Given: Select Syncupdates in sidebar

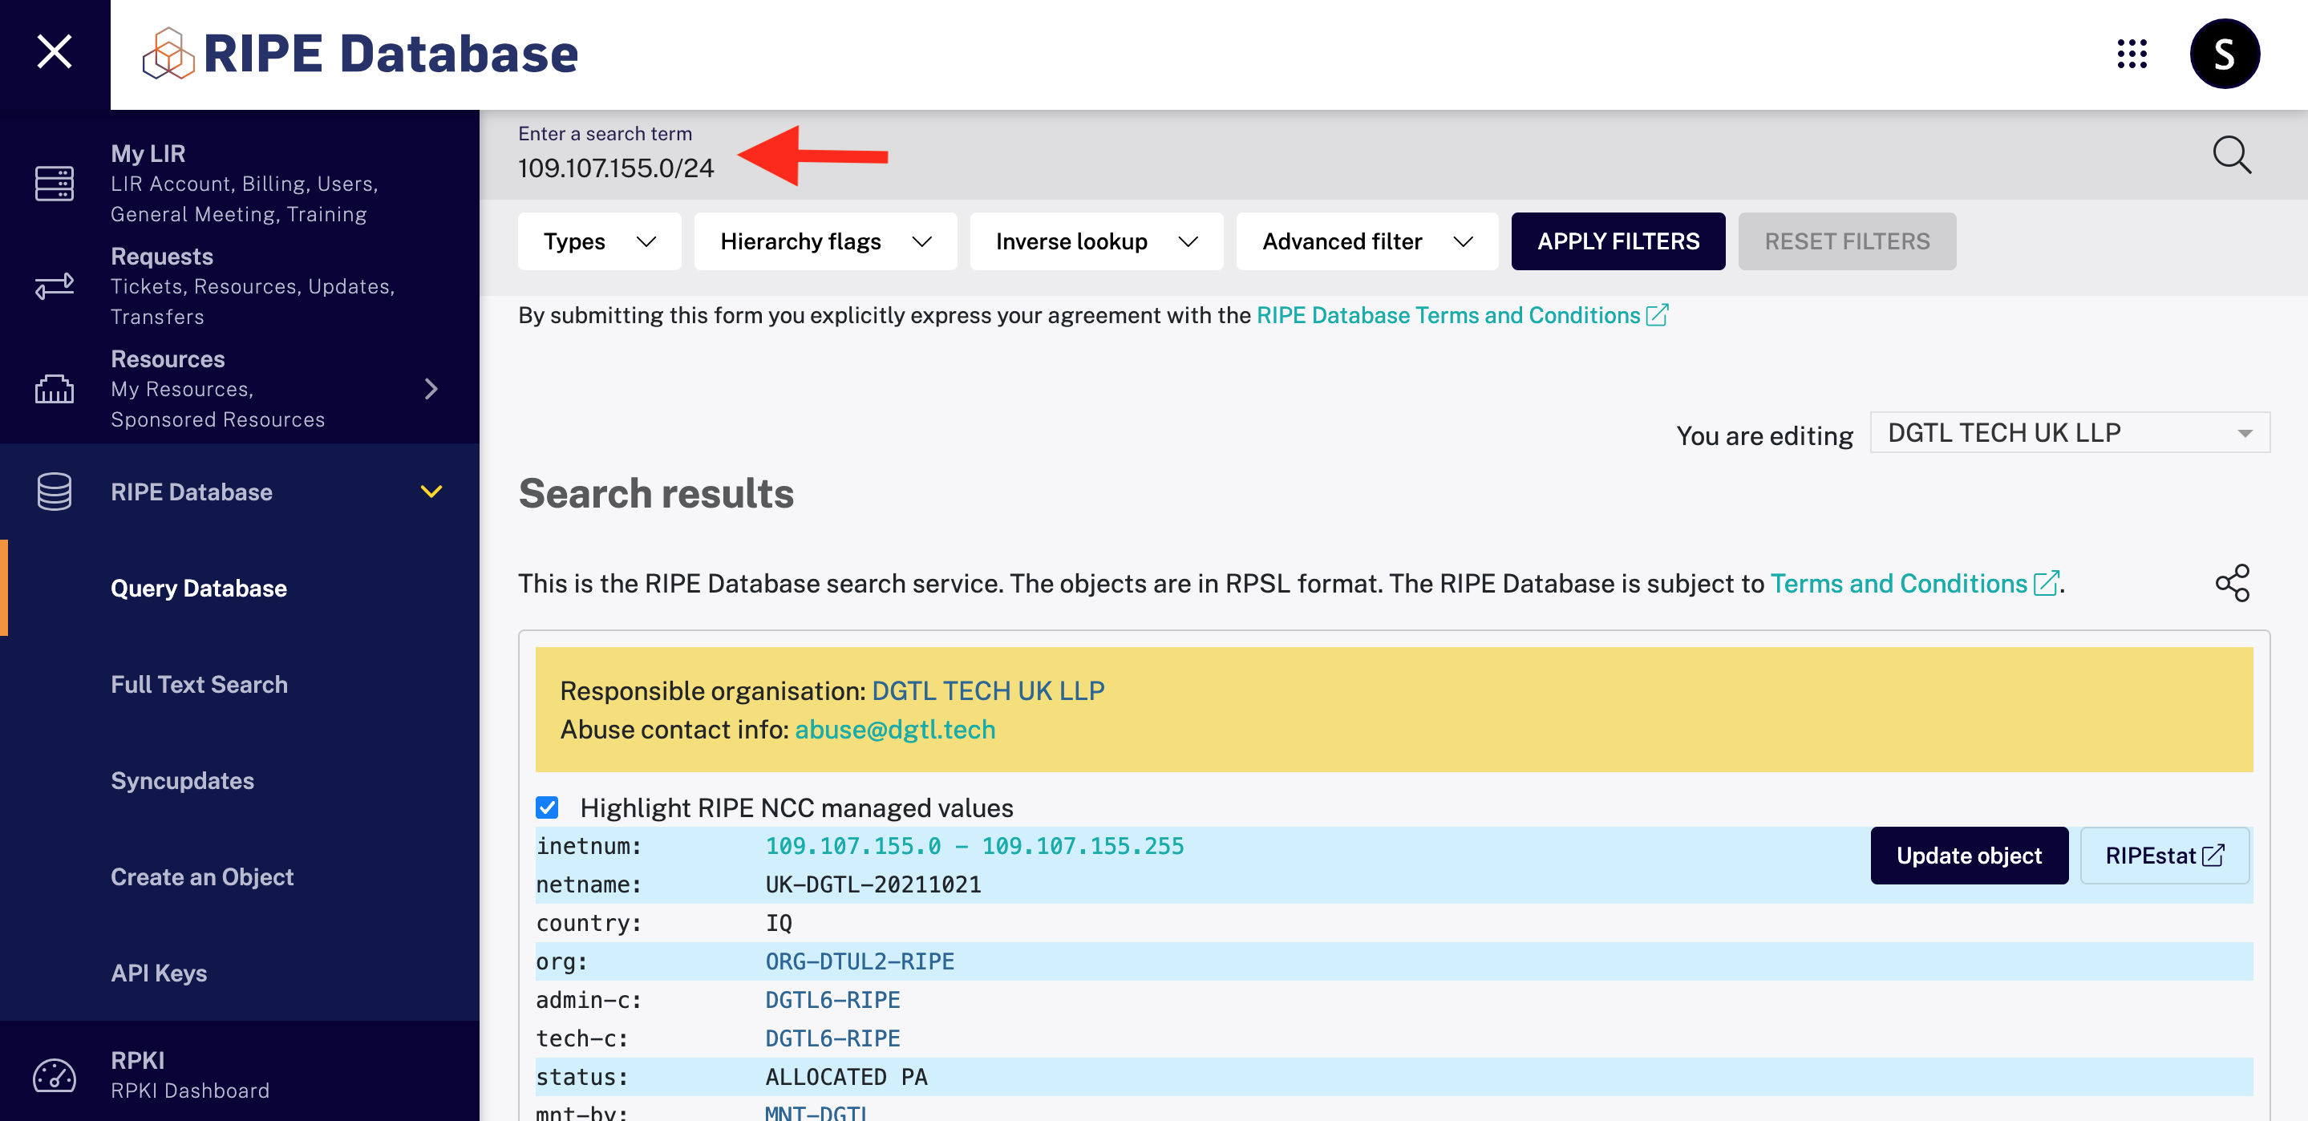Looking at the screenshot, I should [x=183, y=780].
